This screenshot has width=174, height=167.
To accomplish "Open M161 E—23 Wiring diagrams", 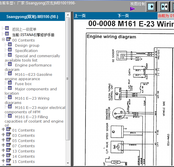I will [27, 100].
